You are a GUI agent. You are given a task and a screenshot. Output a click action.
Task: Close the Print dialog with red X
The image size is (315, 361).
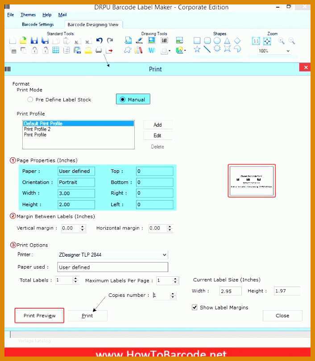[x=306, y=67]
